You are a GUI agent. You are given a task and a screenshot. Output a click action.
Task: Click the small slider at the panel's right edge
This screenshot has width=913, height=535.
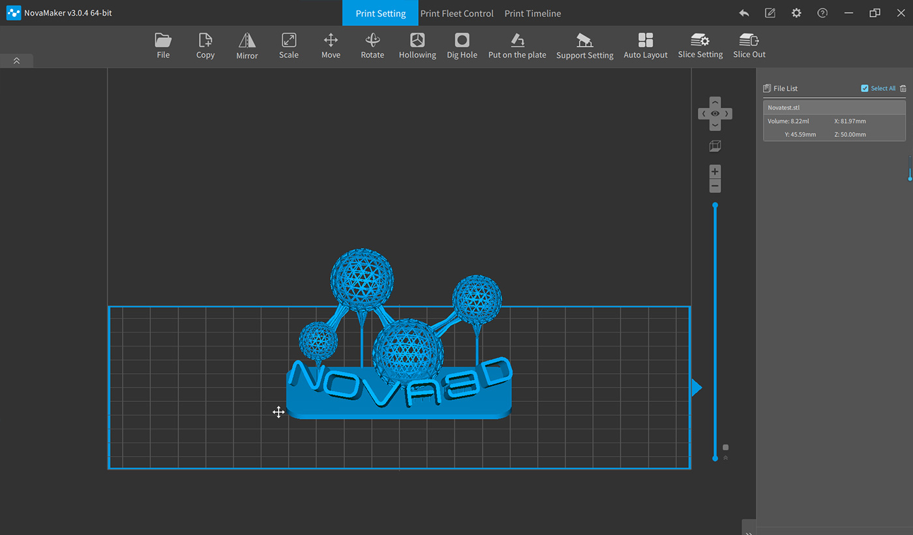click(x=910, y=168)
